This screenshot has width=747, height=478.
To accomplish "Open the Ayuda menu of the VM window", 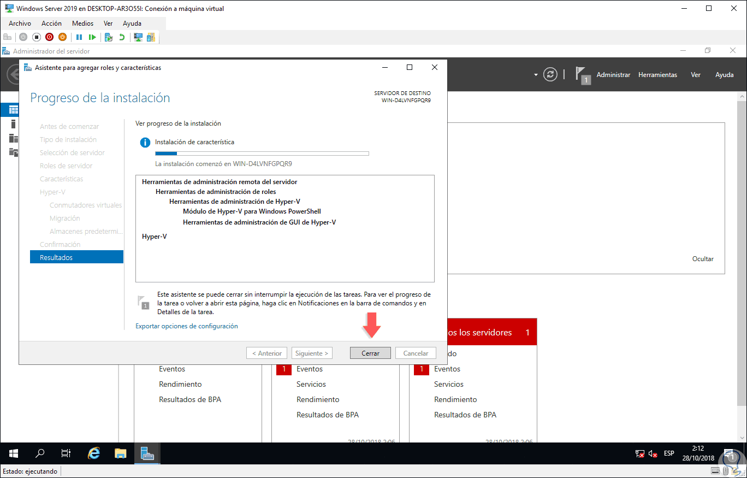I will click(132, 23).
